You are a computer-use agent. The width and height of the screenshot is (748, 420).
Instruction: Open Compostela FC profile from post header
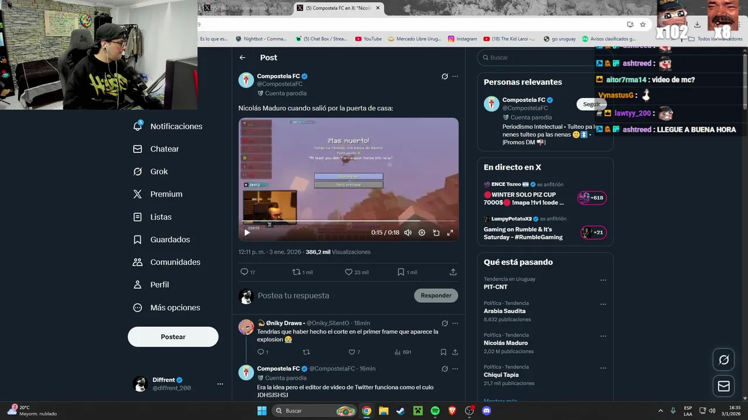pyautogui.click(x=278, y=76)
